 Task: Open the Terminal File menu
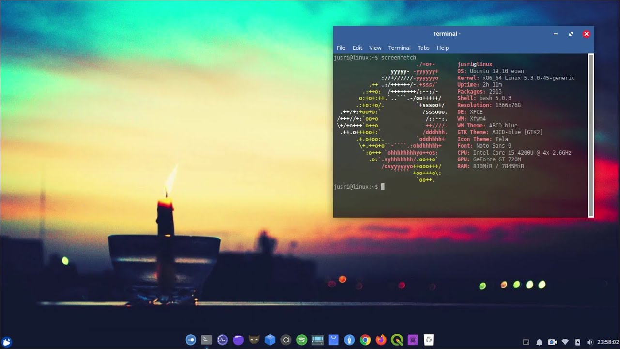tap(341, 48)
